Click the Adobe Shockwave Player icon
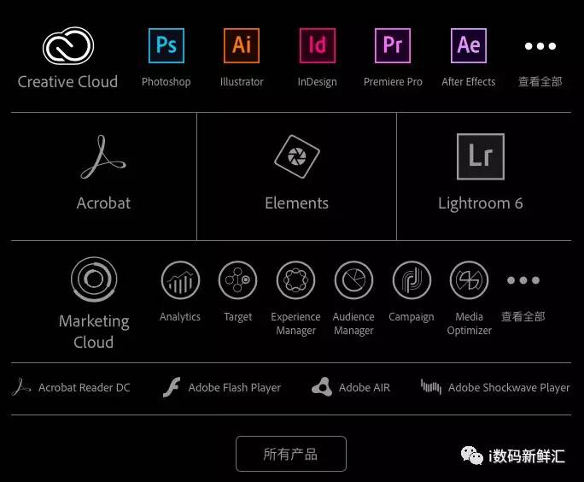Screen dimensions: 584x482 pos(431,386)
